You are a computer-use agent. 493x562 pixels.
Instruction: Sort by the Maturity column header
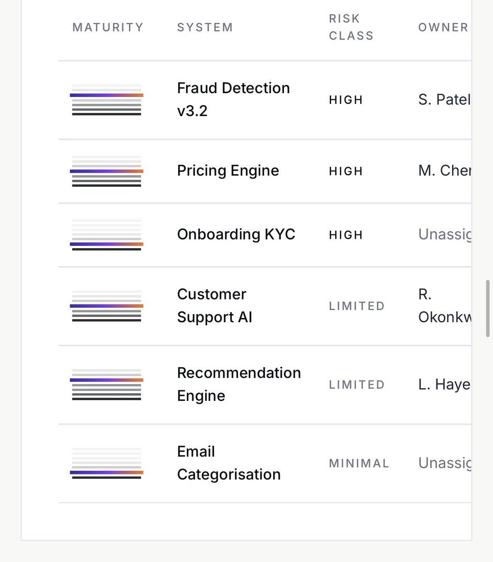(108, 27)
